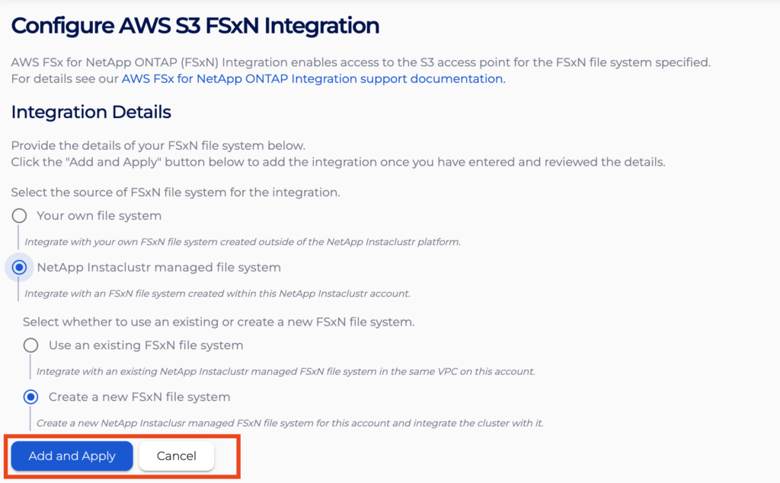Click the "NetApp Instaclustr managed file system" label text
Image resolution: width=780 pixels, height=483 pixels.
click(x=158, y=268)
